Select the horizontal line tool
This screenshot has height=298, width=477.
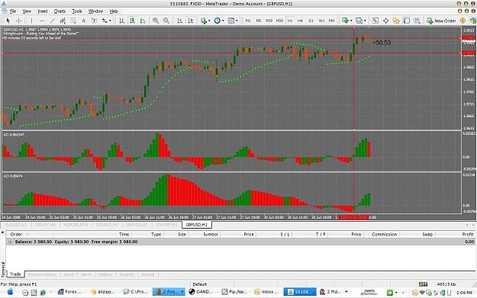point(42,21)
